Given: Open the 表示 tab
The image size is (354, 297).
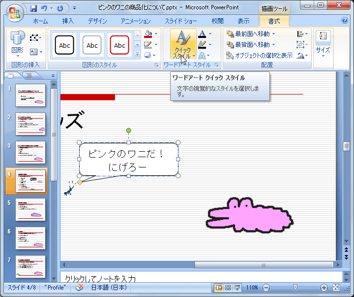Looking at the screenshot, I should (243, 21).
